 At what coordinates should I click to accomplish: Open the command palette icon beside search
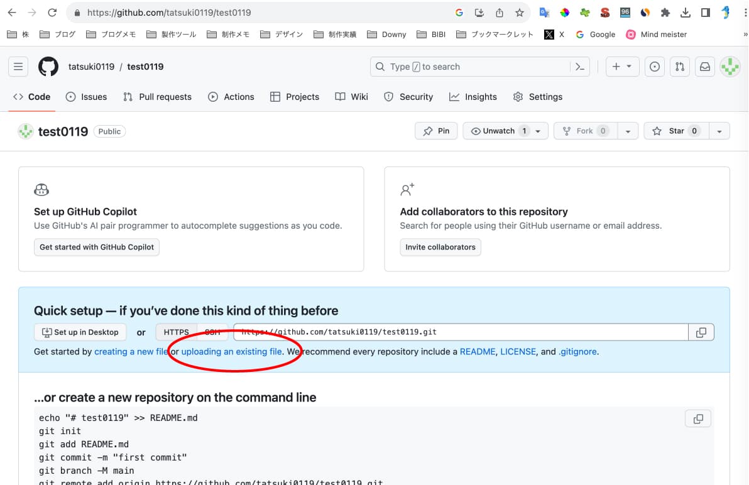(x=579, y=66)
